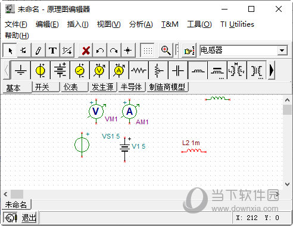Switch to the 半导体 component tab
293x226 pixels.
click(x=132, y=87)
